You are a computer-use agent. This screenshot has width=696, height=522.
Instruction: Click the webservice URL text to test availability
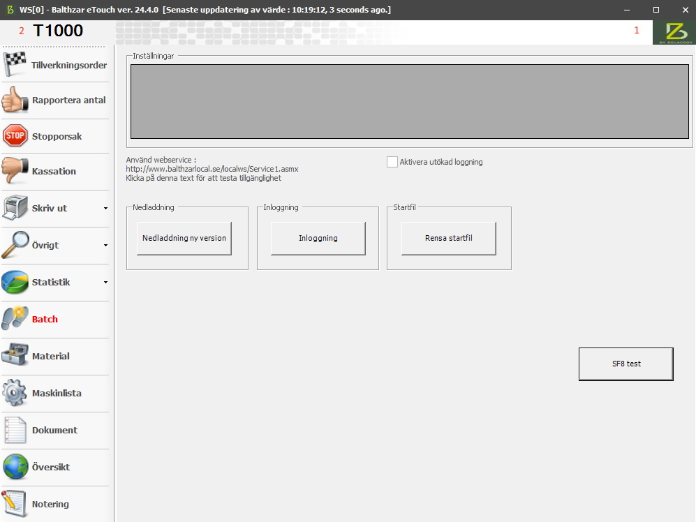coord(212,169)
